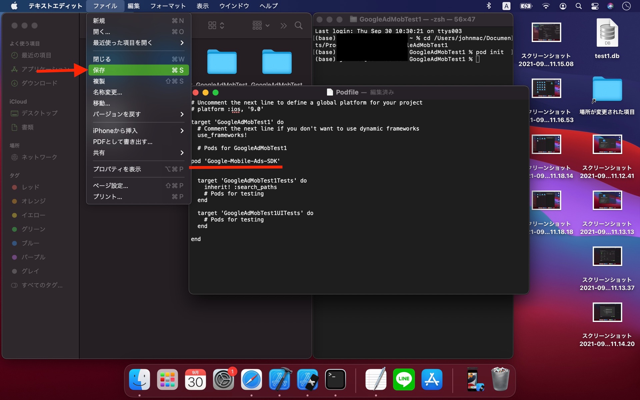Open the フォーマット menu
The image size is (640, 400).
point(168,6)
